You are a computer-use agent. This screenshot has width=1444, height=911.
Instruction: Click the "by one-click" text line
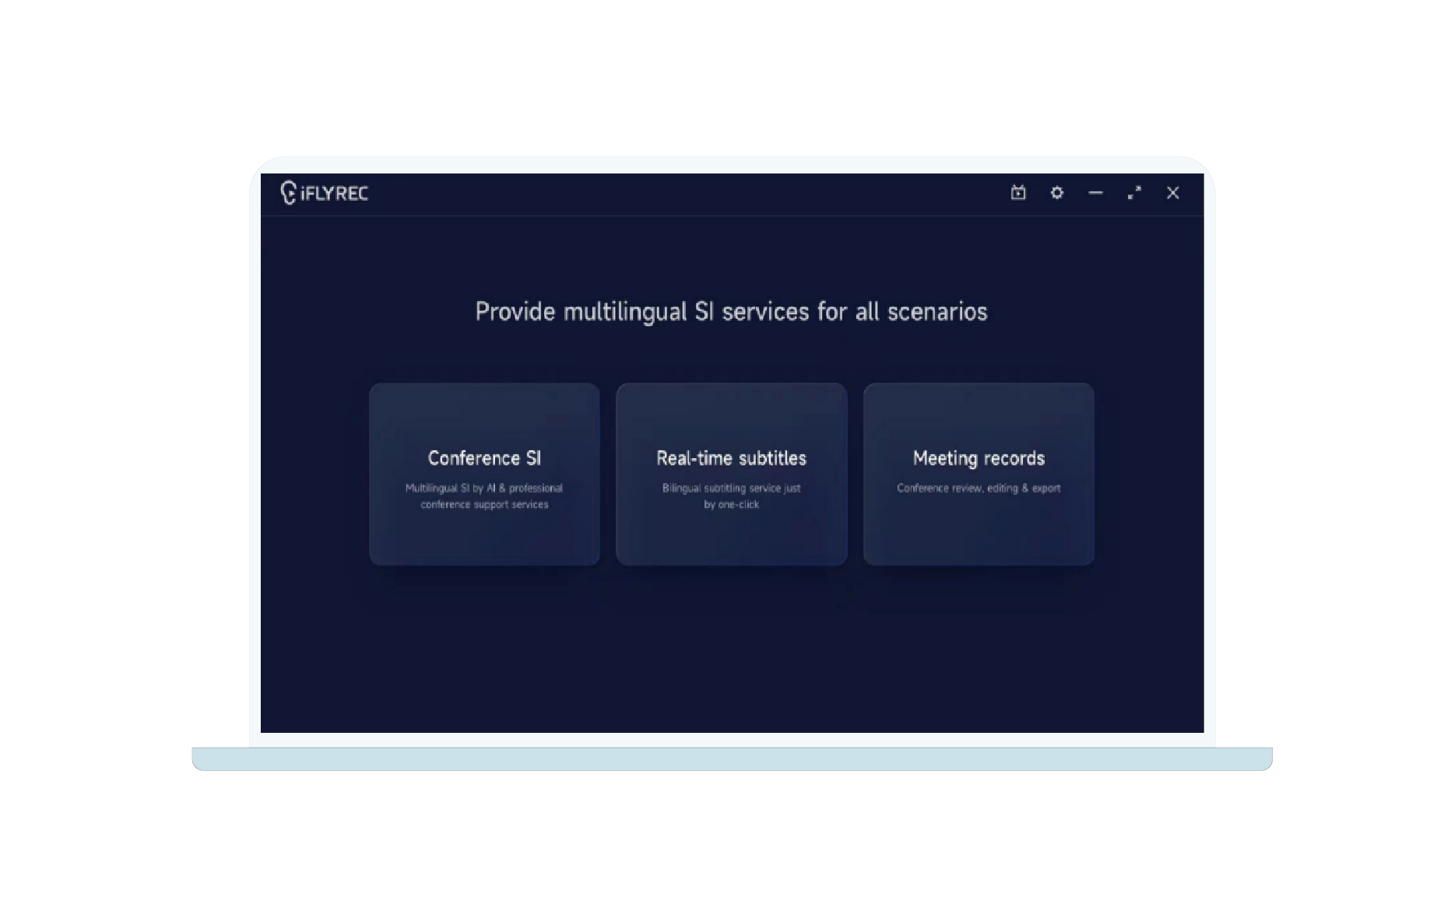[x=731, y=505]
